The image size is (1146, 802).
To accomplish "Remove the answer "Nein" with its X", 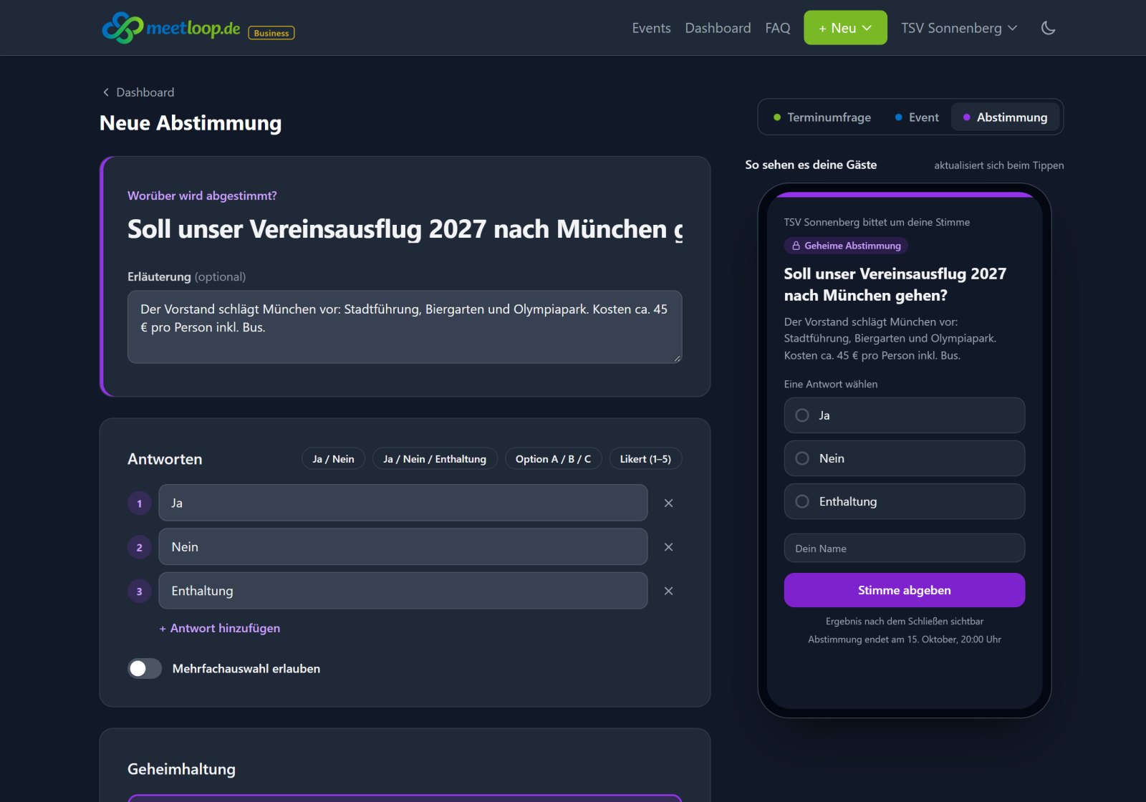I will (668, 547).
